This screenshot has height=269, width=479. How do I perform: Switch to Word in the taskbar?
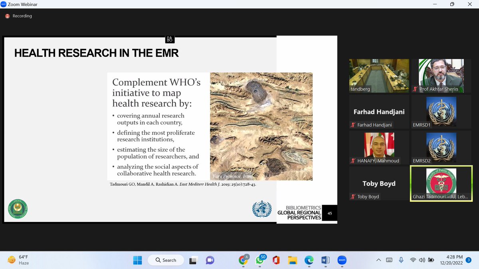point(325,260)
